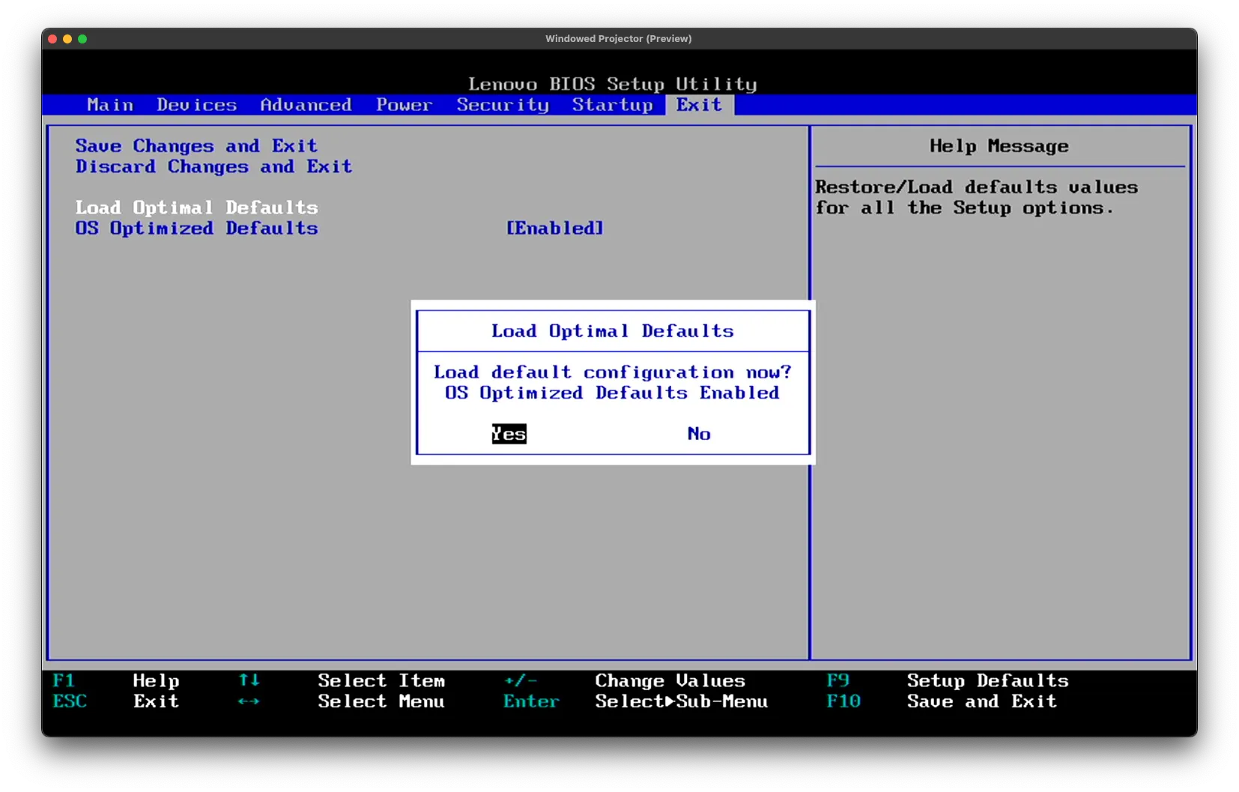Click 'Load default configuration now?' text
The width and height of the screenshot is (1239, 792).
pyautogui.click(x=612, y=372)
